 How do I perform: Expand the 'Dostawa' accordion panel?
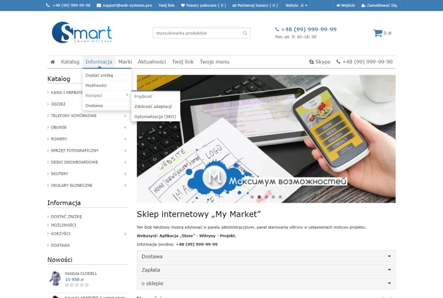pos(266,257)
